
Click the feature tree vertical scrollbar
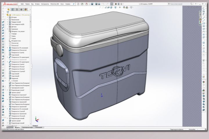[30, 22]
